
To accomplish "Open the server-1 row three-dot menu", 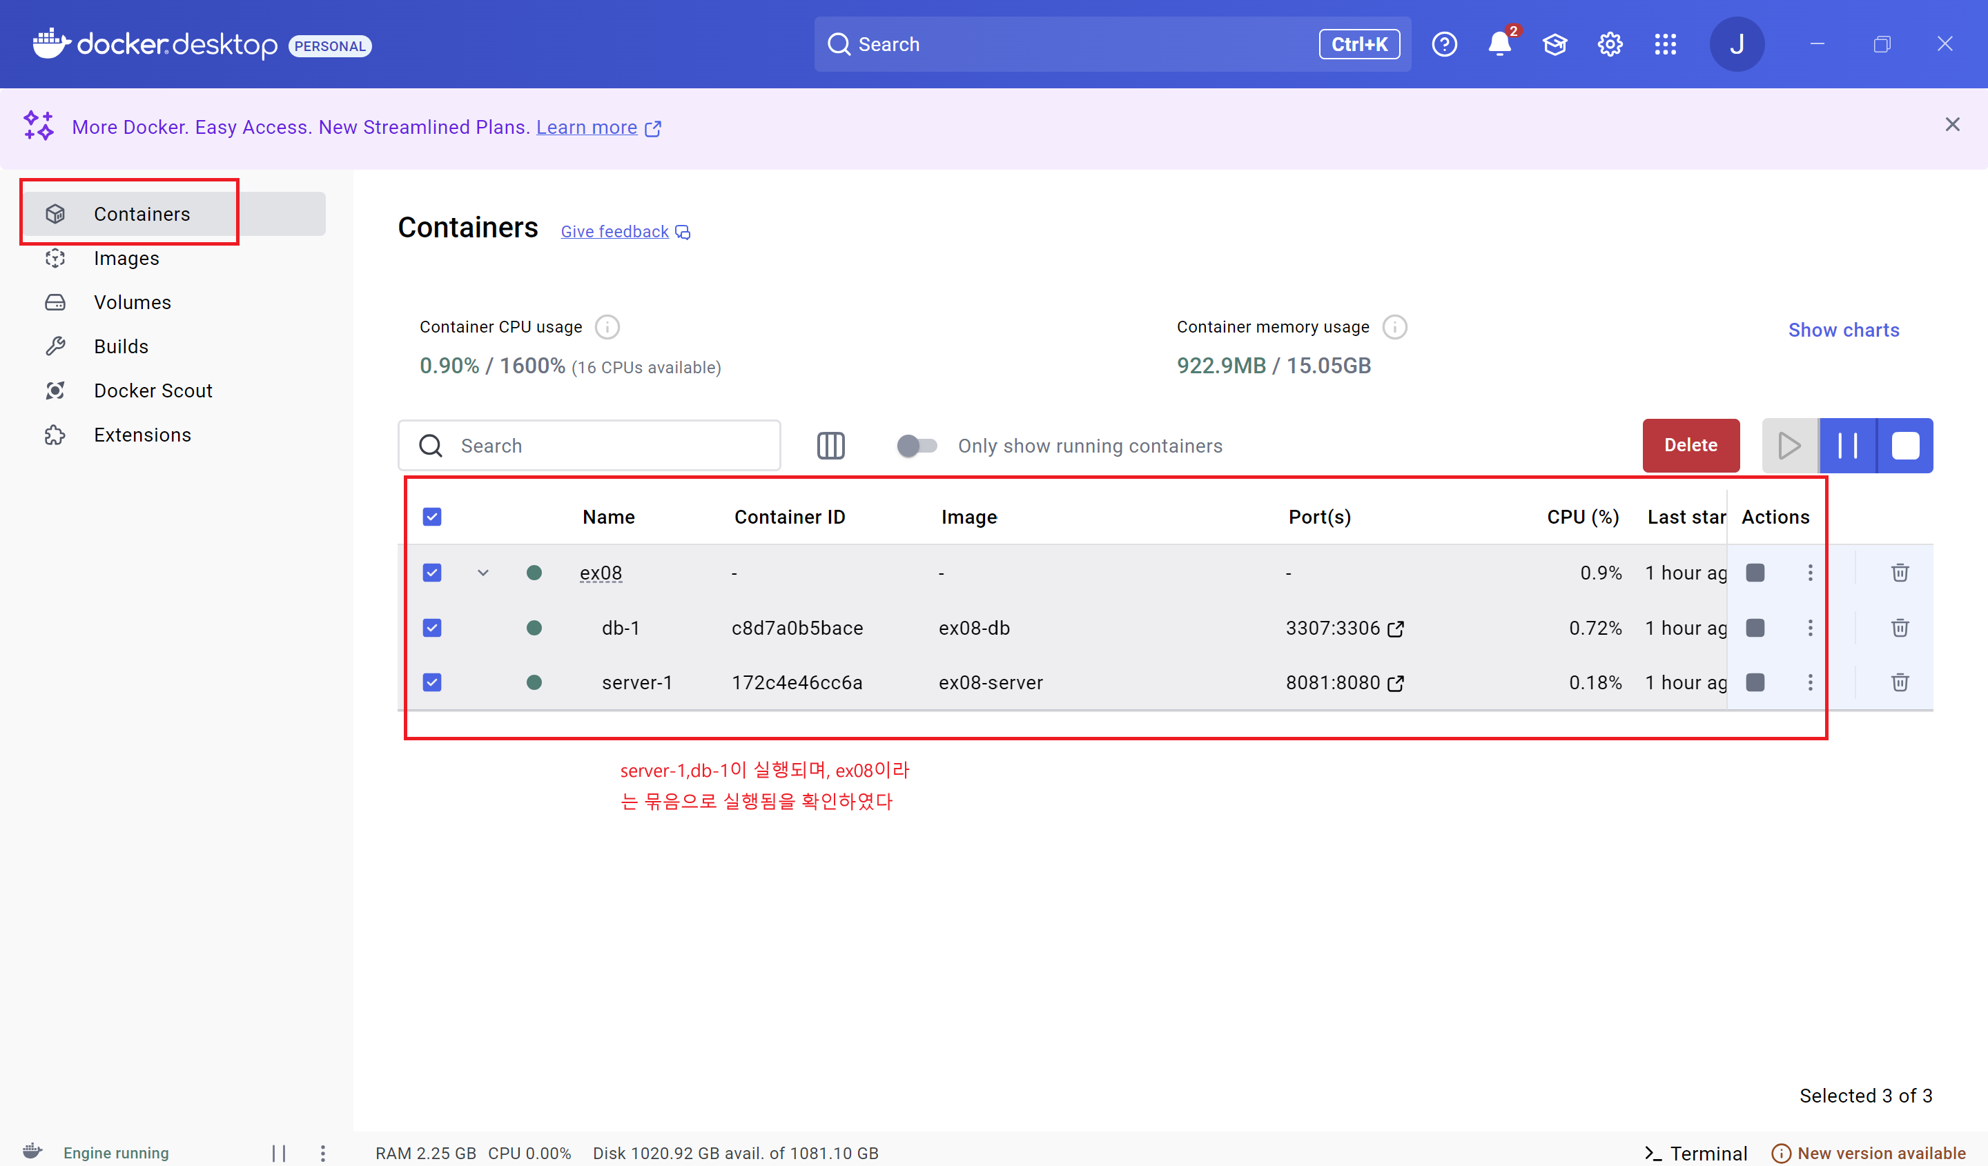I will (1810, 682).
